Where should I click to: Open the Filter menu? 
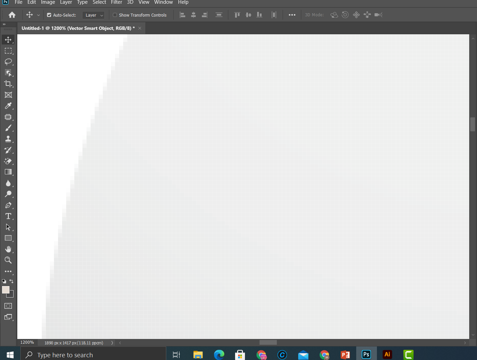tap(116, 2)
